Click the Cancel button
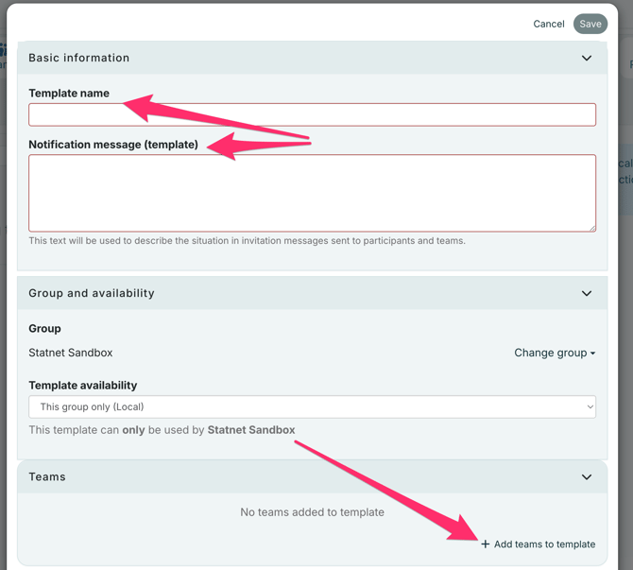This screenshot has height=570, width=633. [x=548, y=24]
